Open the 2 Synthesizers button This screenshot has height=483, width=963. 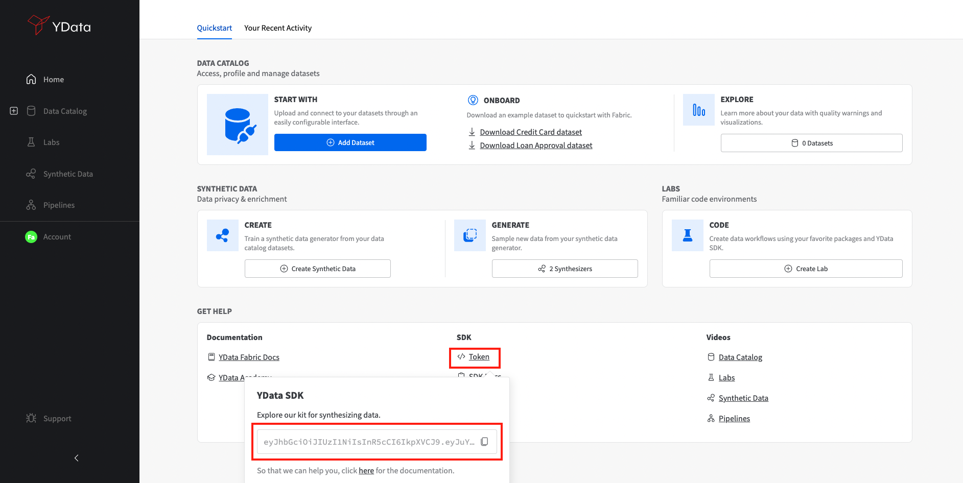565,269
